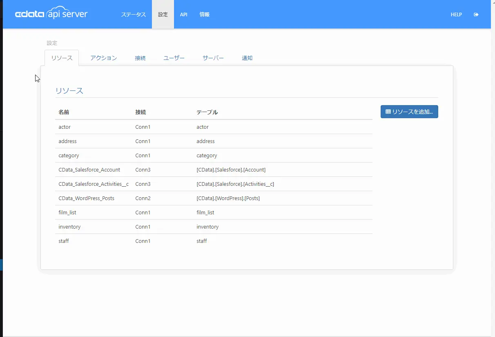Click the scrollbar up arrow at top right
Image resolution: width=495 pixels, height=337 pixels.
pos(493,2)
